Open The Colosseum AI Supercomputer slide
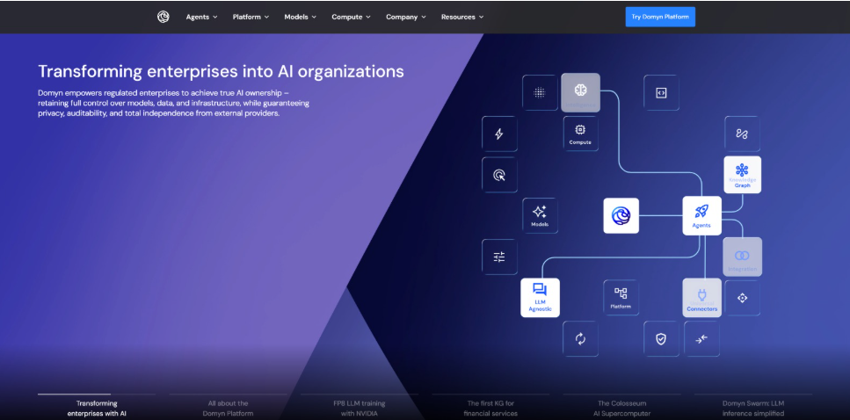Image resolution: width=850 pixels, height=420 pixels. coord(622,408)
